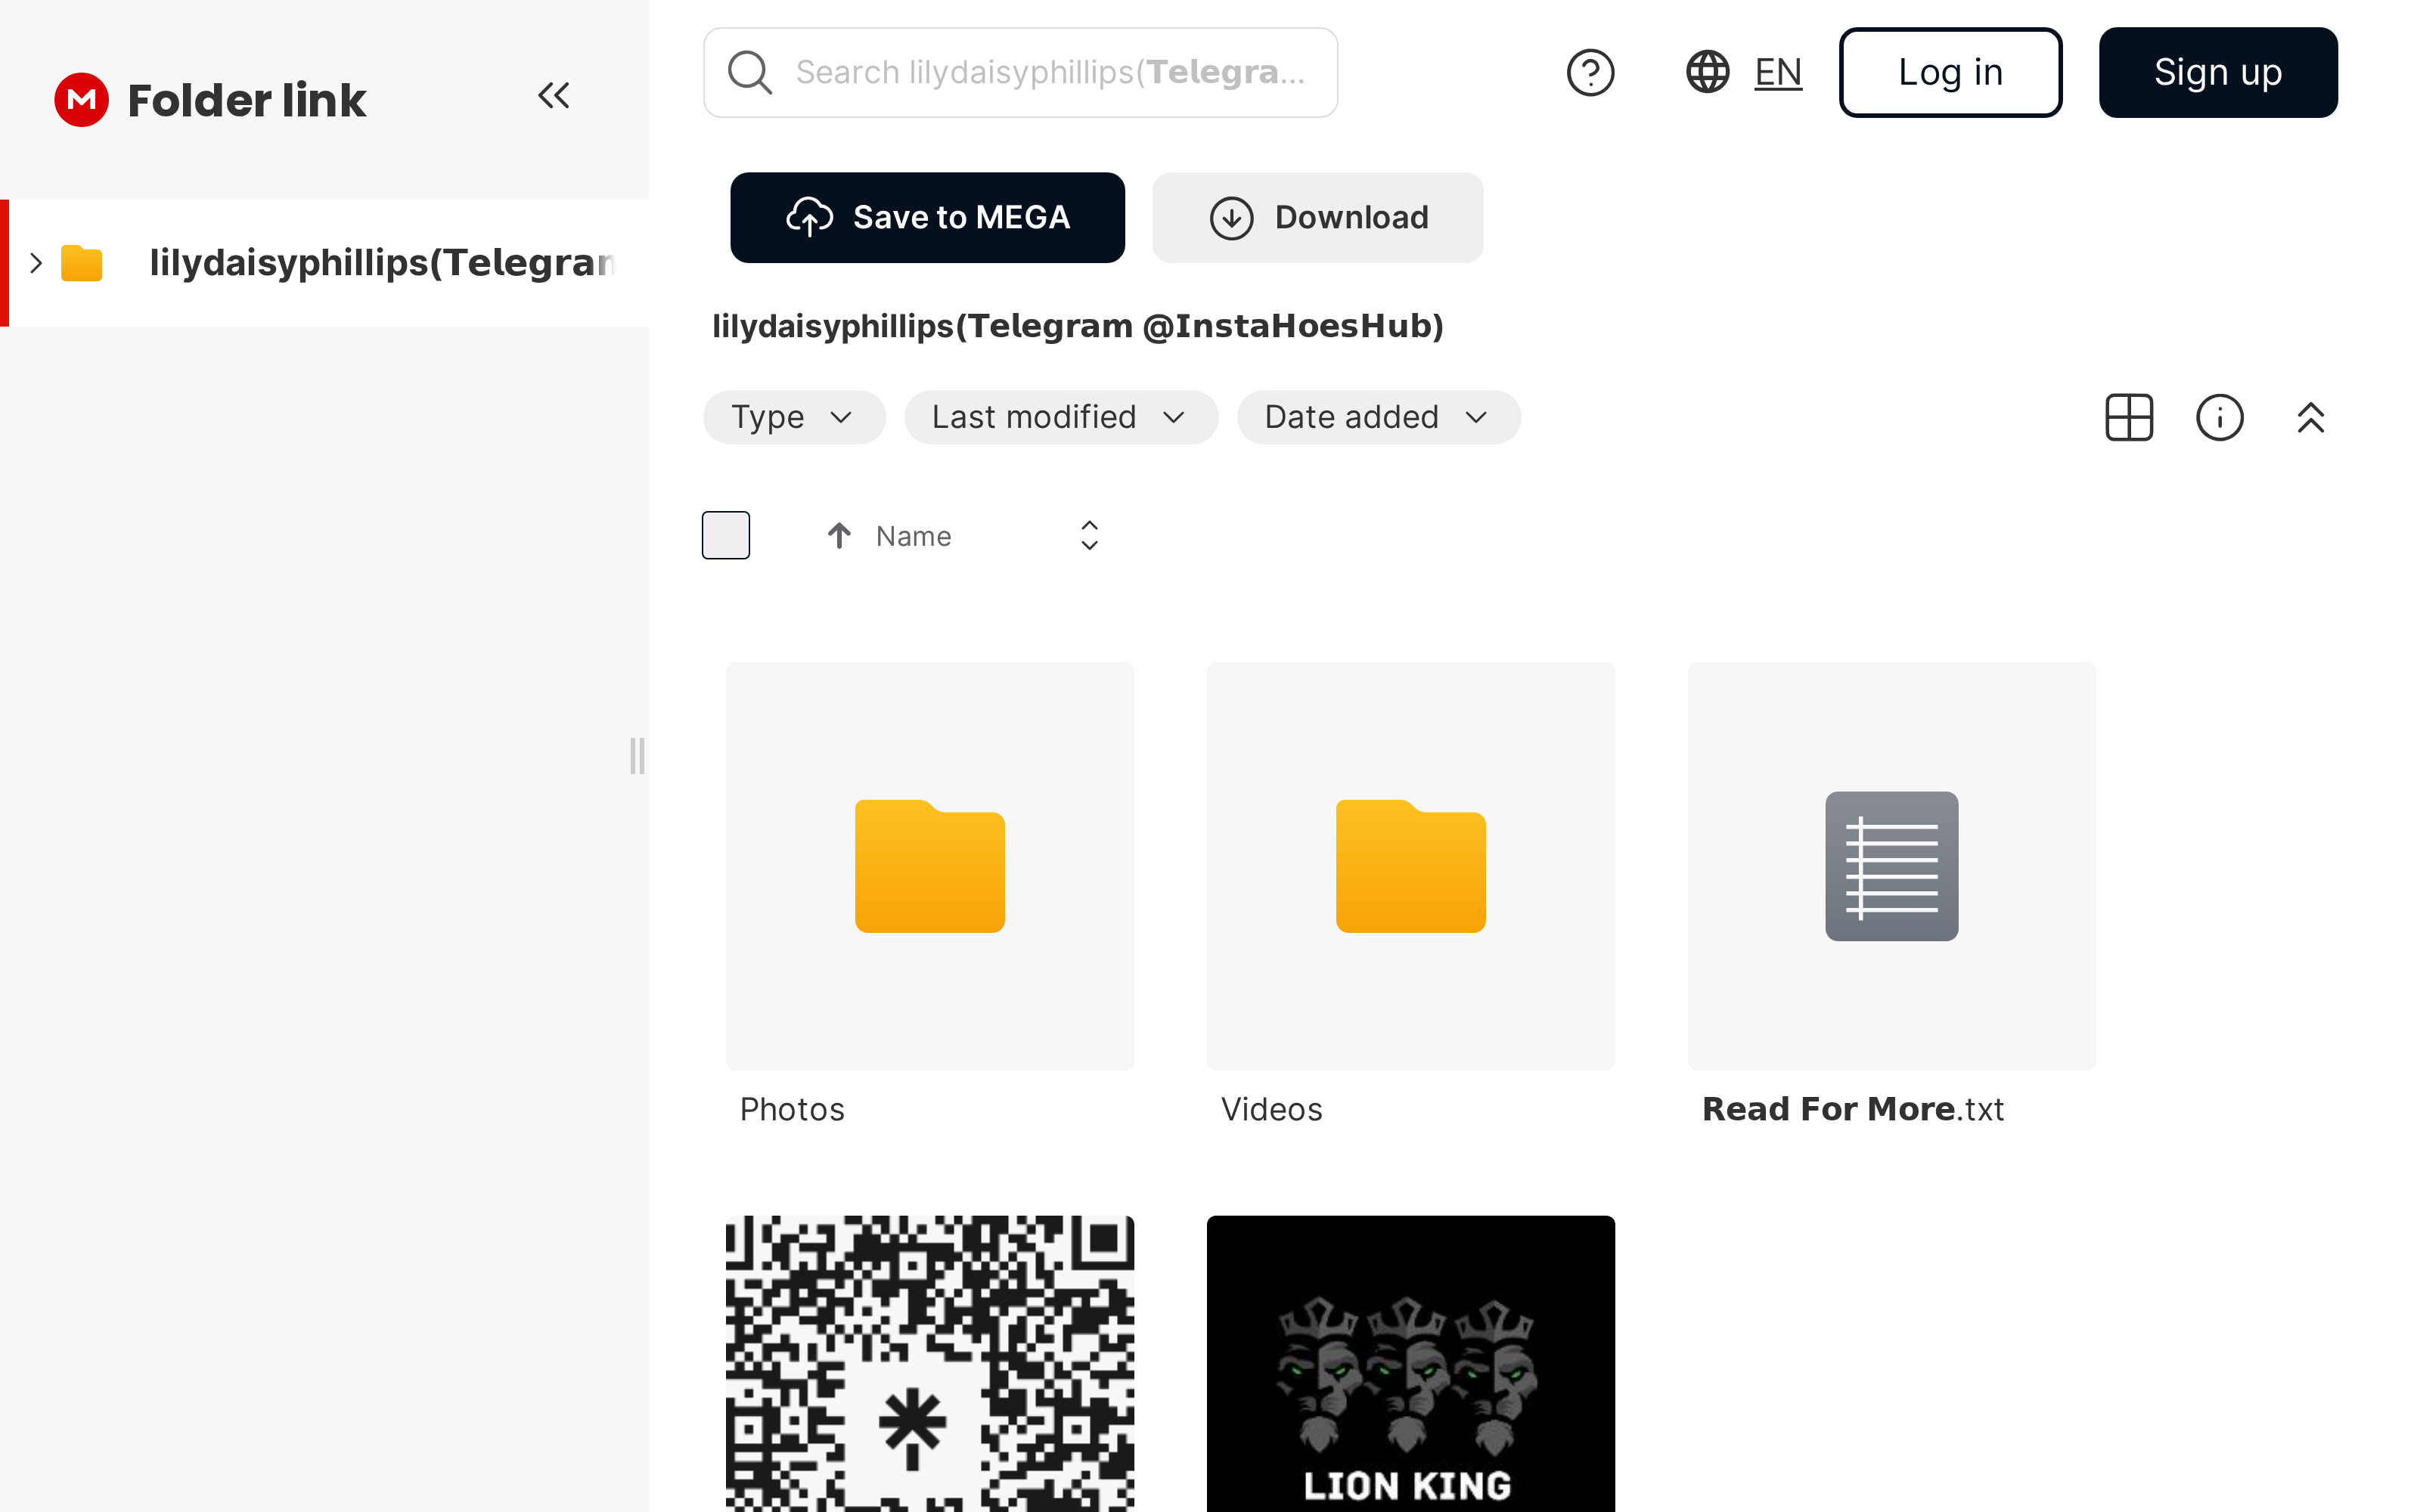Switch to grid view layout icon
The width and height of the screenshot is (2420, 1512).
click(x=2129, y=417)
